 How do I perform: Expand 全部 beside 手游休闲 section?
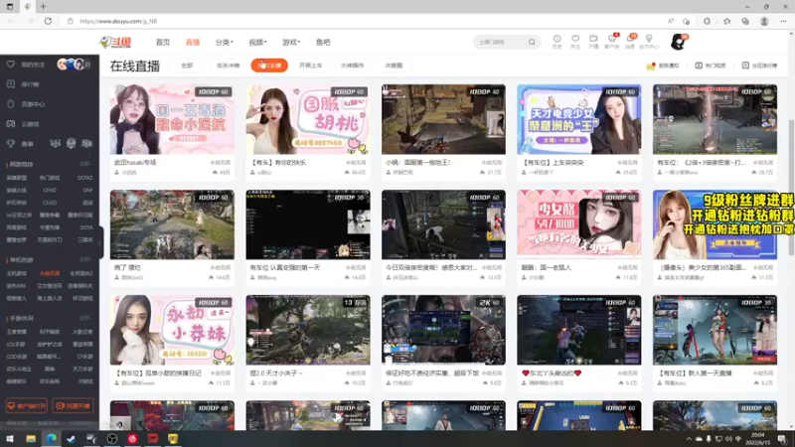(x=85, y=318)
